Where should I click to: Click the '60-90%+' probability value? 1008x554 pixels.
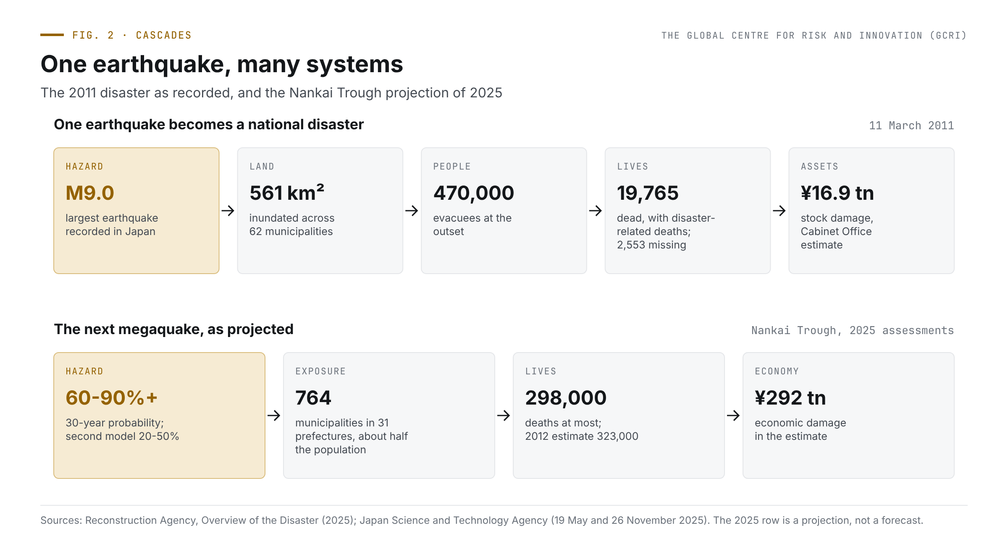click(x=112, y=398)
